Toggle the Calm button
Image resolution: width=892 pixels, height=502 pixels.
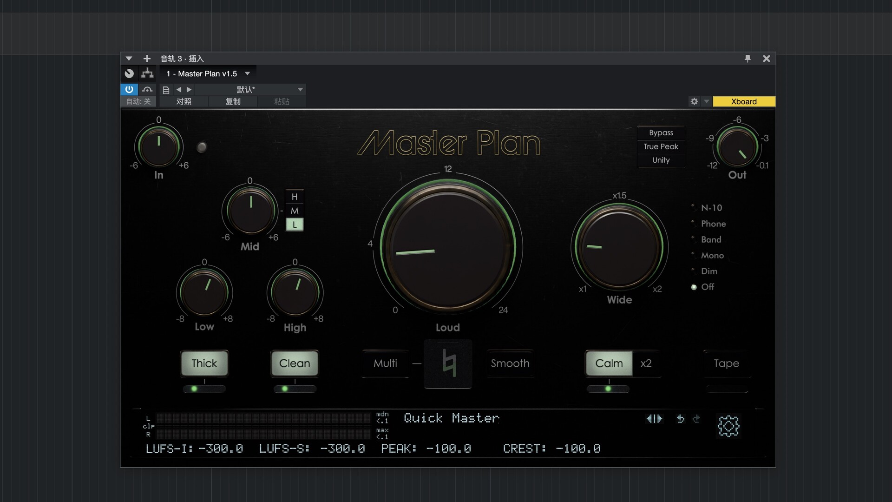[609, 363]
